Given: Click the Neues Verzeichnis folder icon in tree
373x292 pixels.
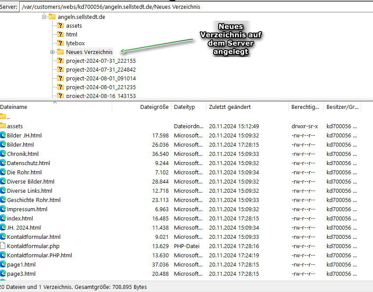Looking at the screenshot, I should pos(60,52).
